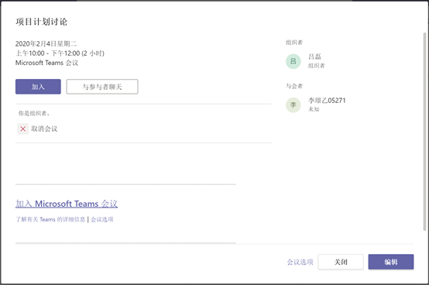
Task: Open 会议选项 link below the join link
Action: coord(102,219)
